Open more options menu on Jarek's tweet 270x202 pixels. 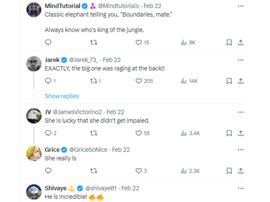click(241, 60)
